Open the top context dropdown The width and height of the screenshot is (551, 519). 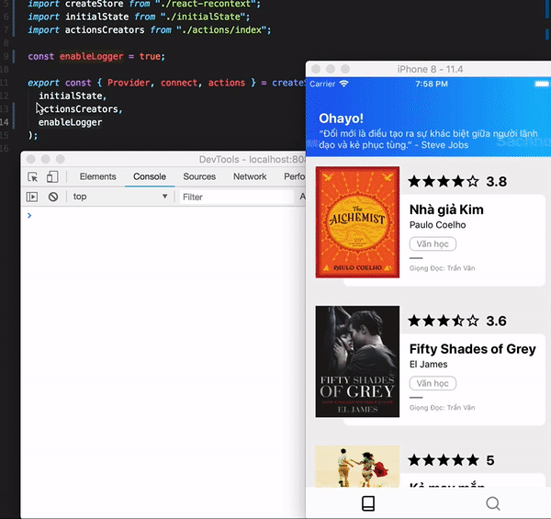(x=119, y=197)
